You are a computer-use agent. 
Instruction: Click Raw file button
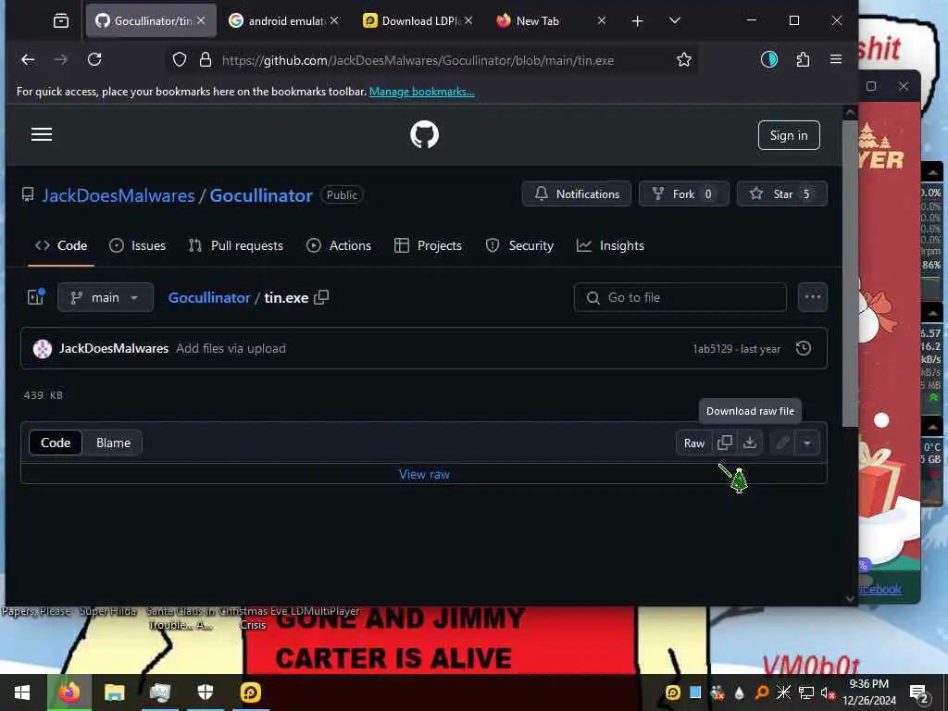pos(694,443)
